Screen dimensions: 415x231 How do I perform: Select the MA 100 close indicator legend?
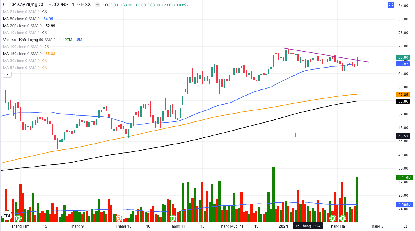pyautogui.click(x=22, y=47)
